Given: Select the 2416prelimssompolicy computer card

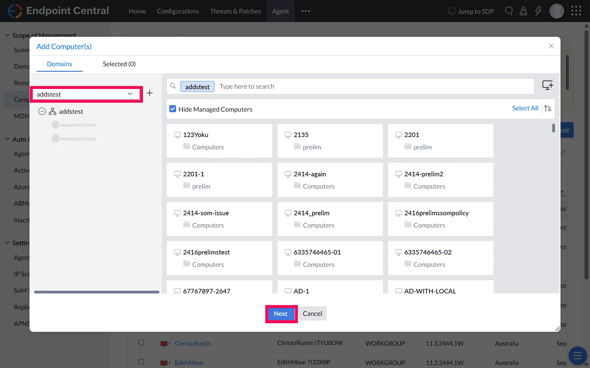Looking at the screenshot, I should (x=441, y=219).
